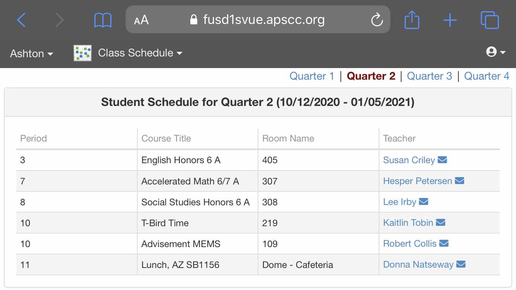Open the share sheet icon
516x290 pixels.
click(412, 19)
